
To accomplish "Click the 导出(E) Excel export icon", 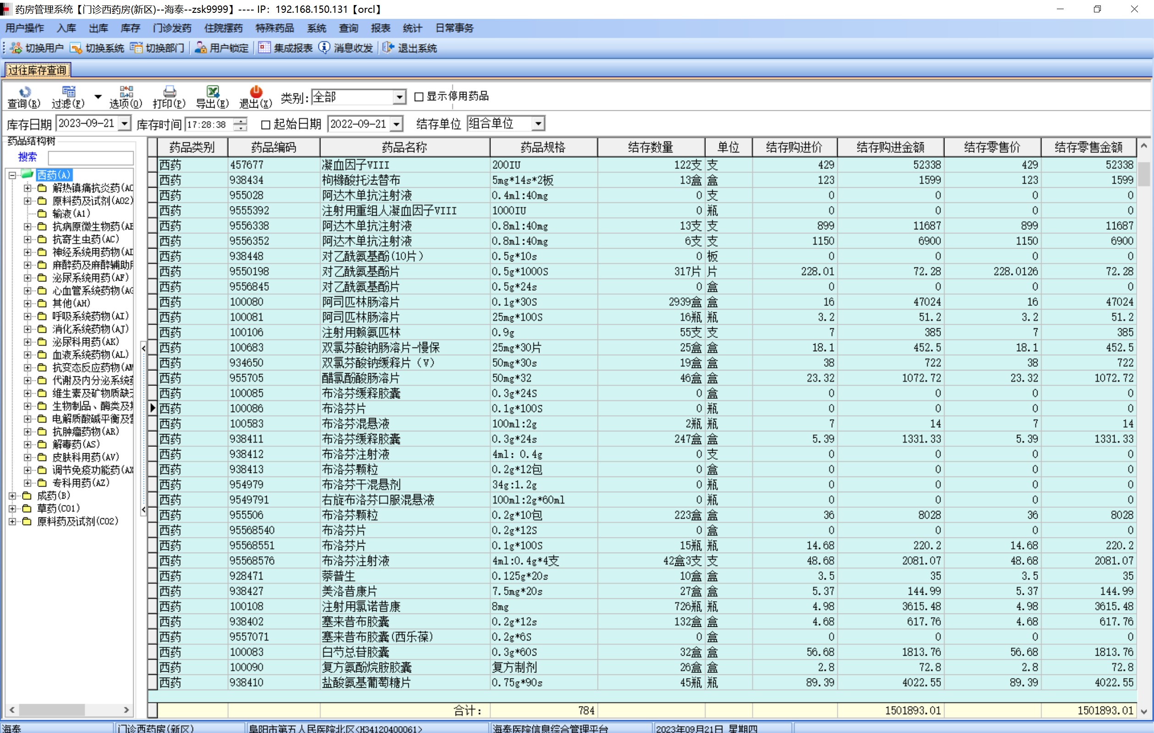I will [x=212, y=92].
